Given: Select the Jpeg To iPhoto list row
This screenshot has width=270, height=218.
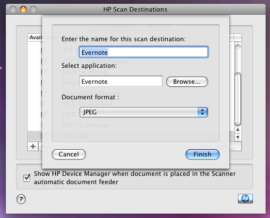Looking at the screenshot, I should tap(131, 72).
